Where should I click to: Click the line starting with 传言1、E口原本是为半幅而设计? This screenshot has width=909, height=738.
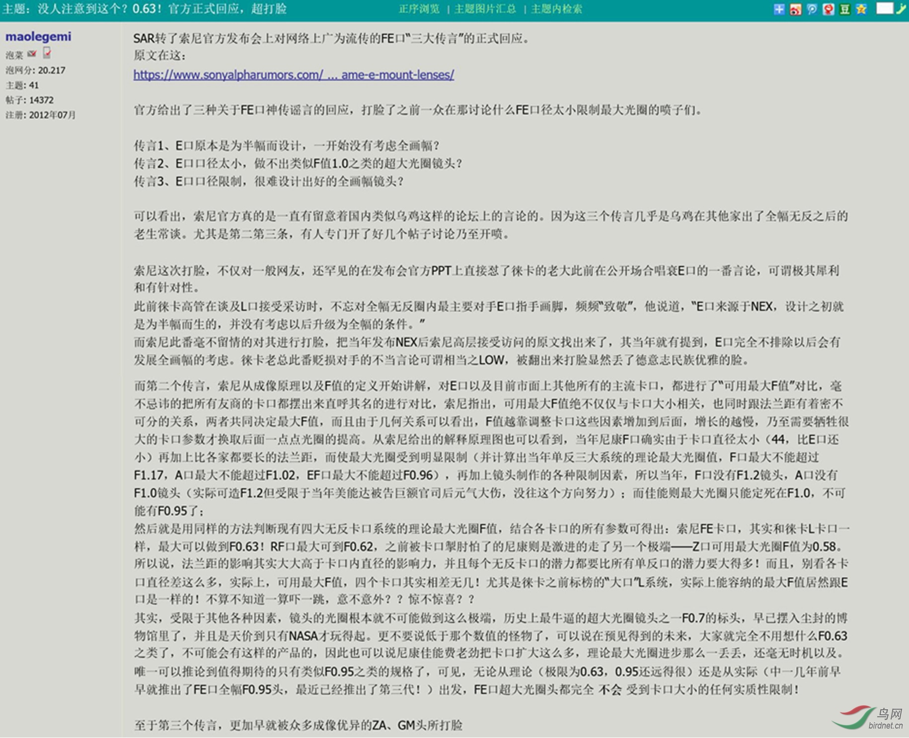[287, 145]
